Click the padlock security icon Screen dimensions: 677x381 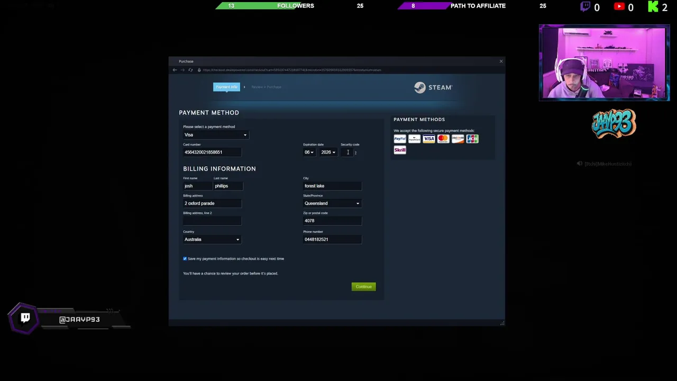pos(199,70)
